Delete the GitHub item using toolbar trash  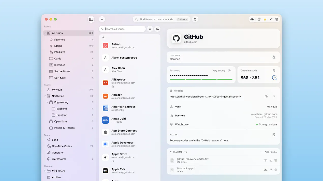276,19
